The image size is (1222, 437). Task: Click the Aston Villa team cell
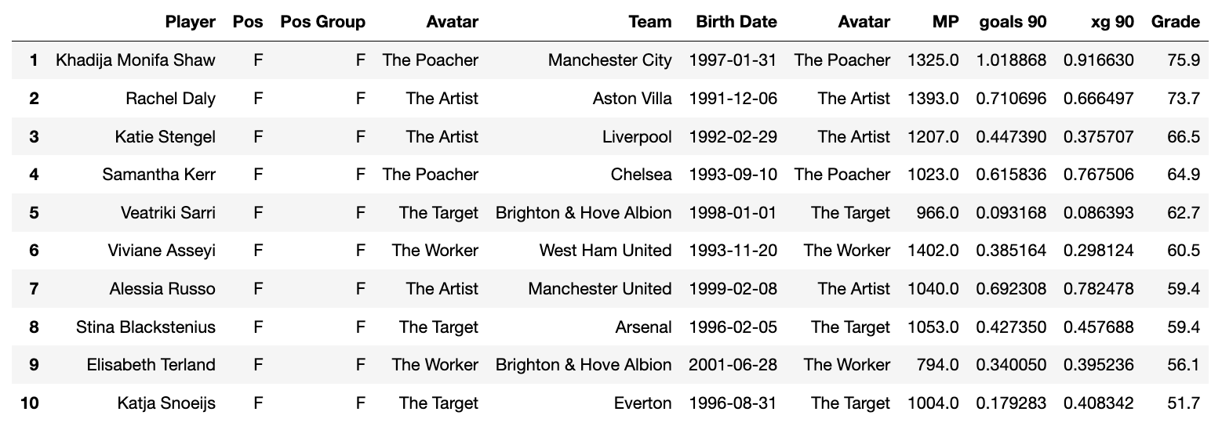[632, 99]
